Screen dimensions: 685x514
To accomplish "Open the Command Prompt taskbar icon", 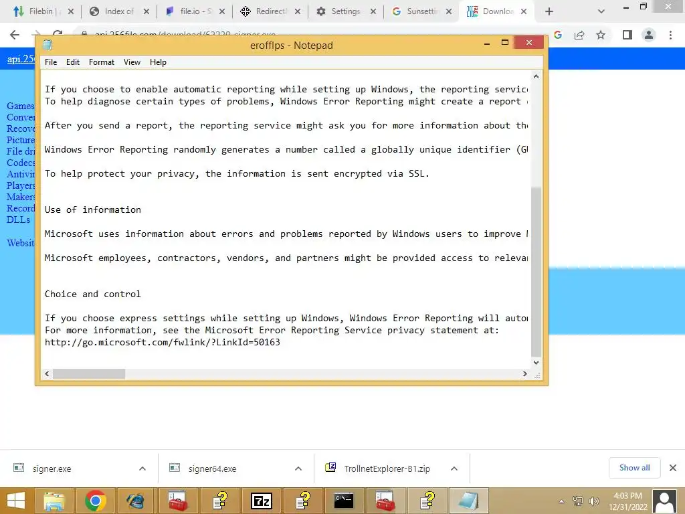I will click(x=344, y=501).
